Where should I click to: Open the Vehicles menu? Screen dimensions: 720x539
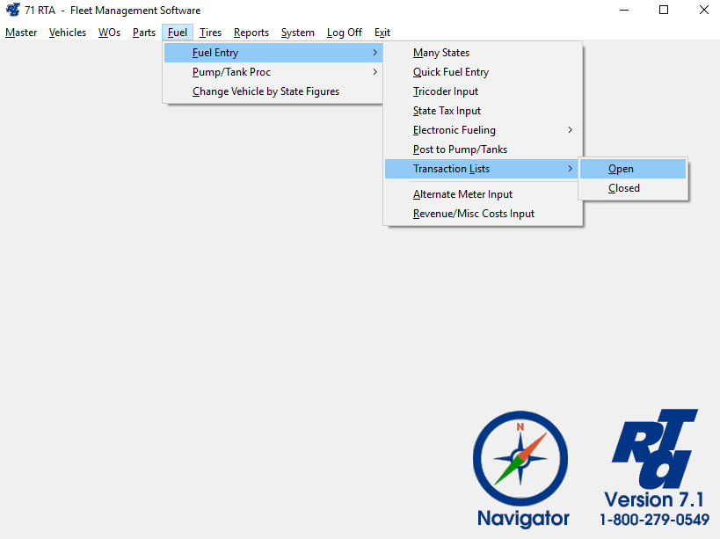tap(68, 33)
